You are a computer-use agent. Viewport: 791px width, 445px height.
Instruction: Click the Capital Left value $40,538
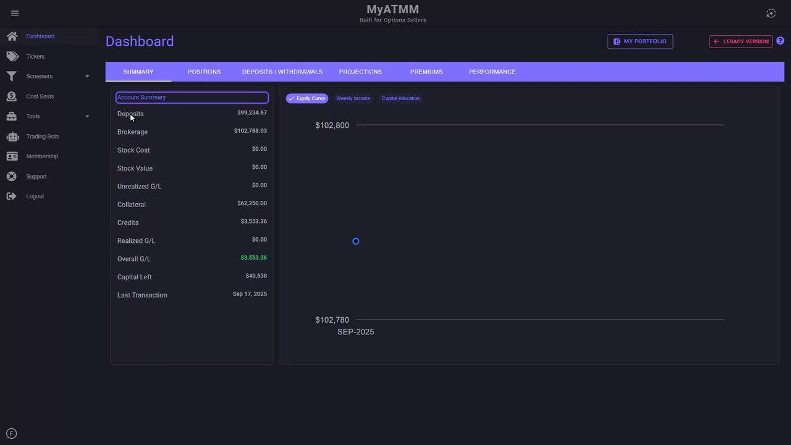(x=256, y=276)
